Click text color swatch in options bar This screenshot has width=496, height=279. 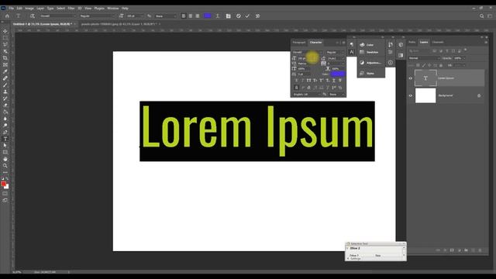pyautogui.click(x=207, y=15)
